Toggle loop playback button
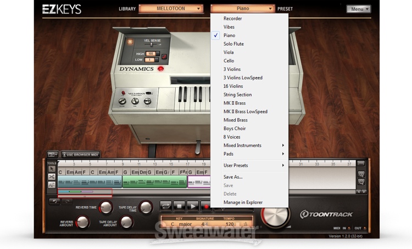This screenshot has height=249, width=412. [165, 206]
